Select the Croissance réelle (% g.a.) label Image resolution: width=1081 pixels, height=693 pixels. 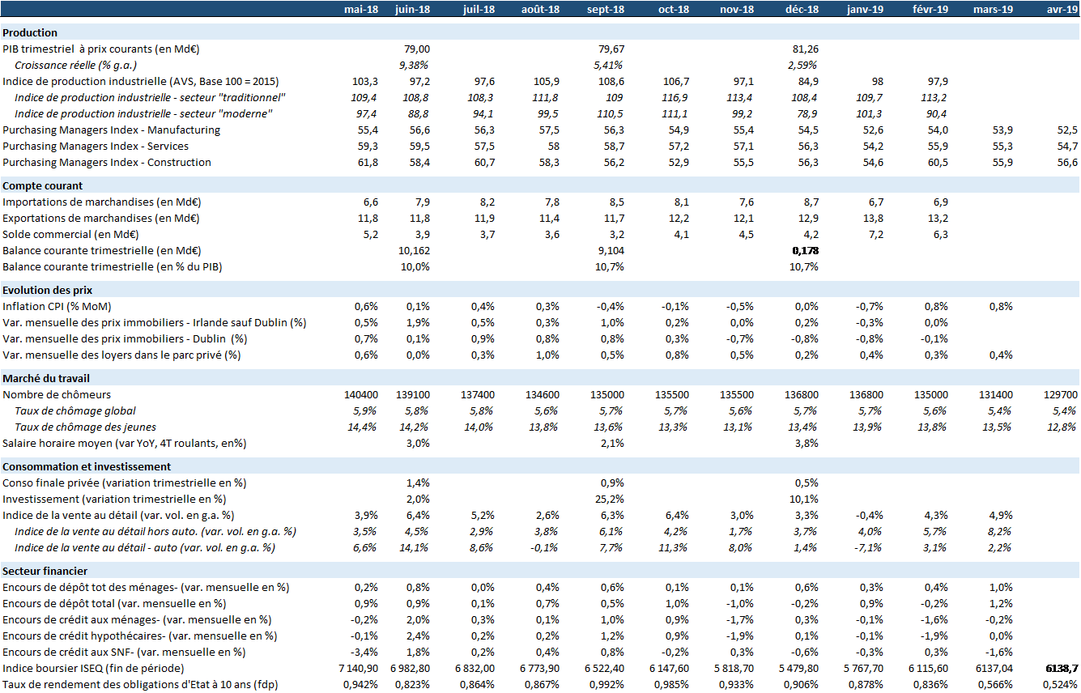[76, 66]
